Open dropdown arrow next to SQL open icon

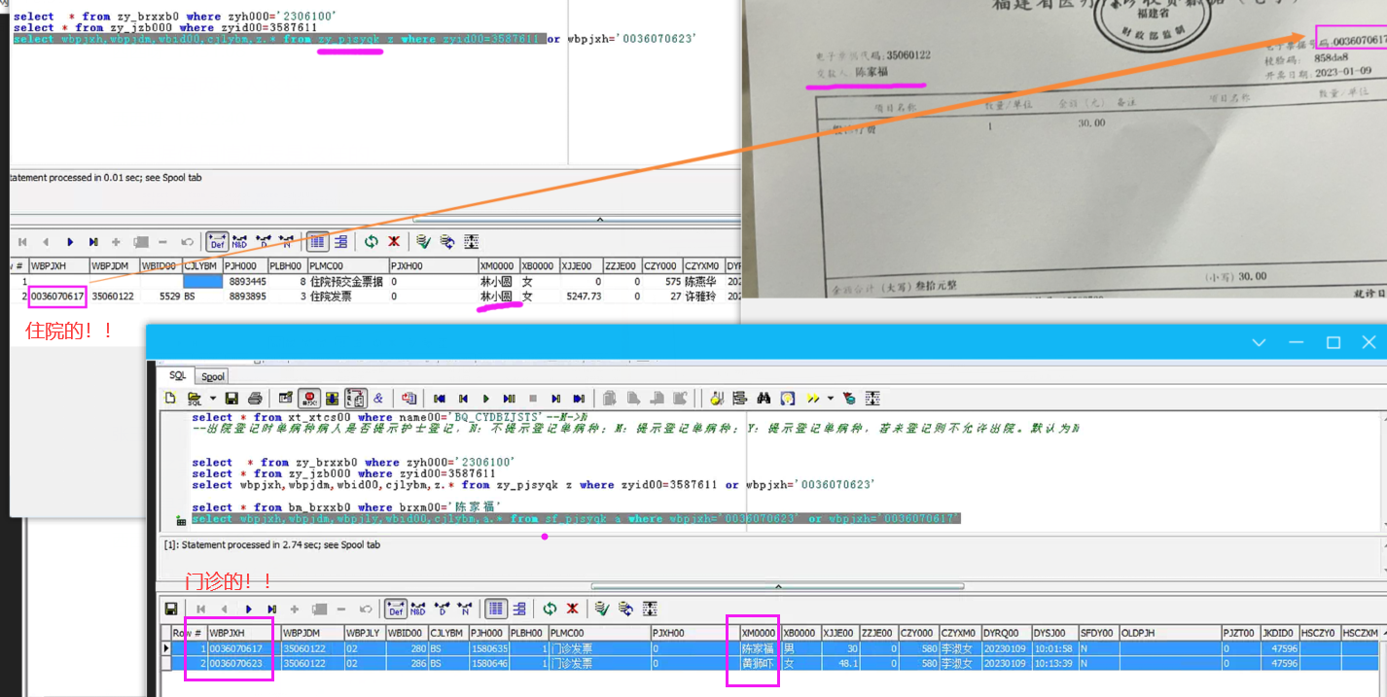211,399
